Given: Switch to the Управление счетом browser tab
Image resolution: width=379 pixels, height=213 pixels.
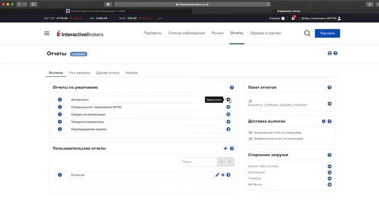Looking at the screenshot, I should (287, 11).
